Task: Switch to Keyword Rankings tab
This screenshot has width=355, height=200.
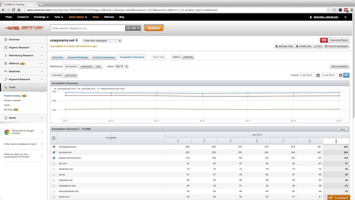Action: pos(78,57)
